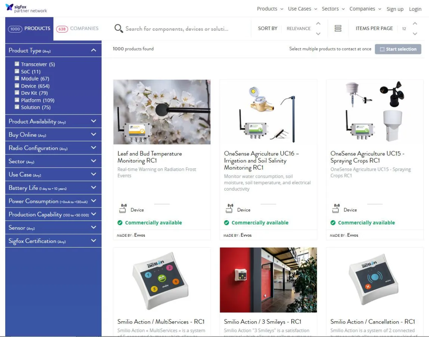The image size is (429, 337).
Task: Click the Start selection button
Action: pos(398,49)
